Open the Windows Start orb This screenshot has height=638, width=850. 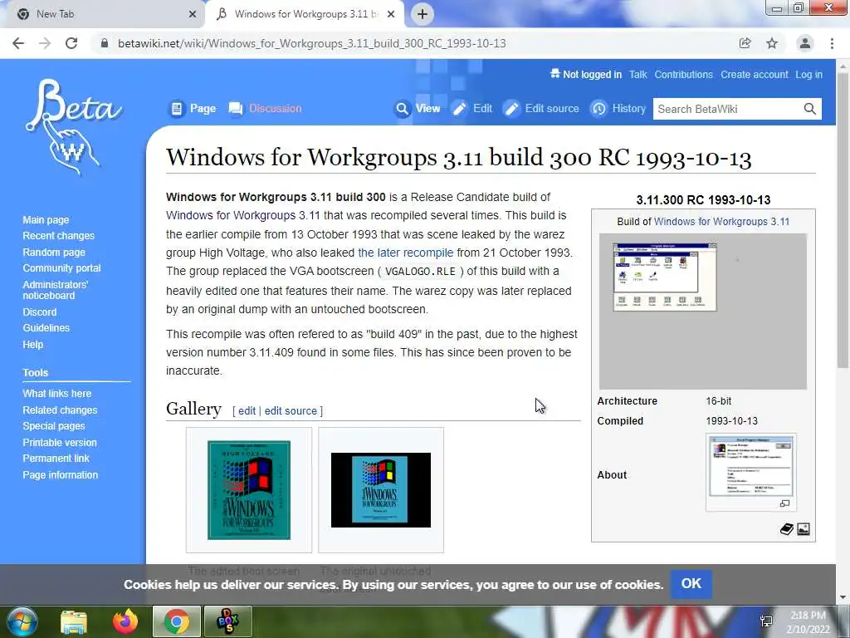pyautogui.click(x=22, y=621)
